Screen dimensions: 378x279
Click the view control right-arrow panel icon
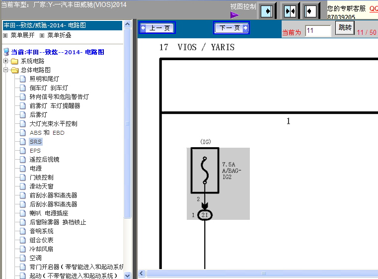click(266, 11)
